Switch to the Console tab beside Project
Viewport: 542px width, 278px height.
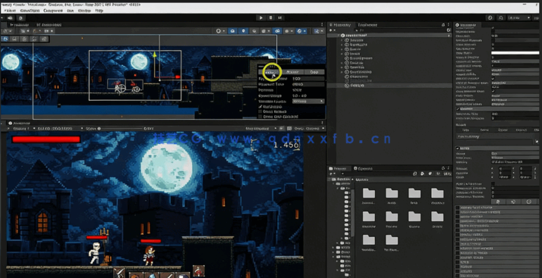[363, 168]
